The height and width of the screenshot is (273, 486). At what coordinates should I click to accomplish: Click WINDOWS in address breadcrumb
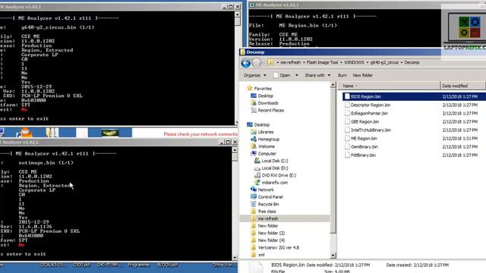[354, 62]
